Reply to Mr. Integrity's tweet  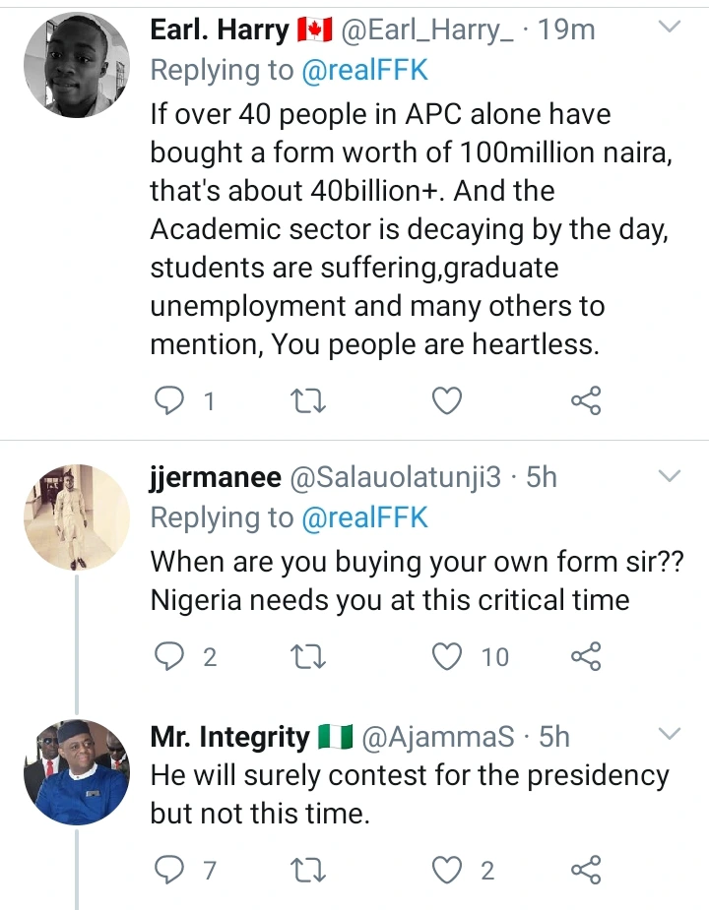pyautogui.click(x=169, y=870)
